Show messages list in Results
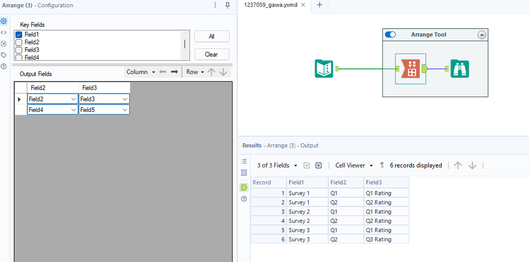 click(x=244, y=161)
